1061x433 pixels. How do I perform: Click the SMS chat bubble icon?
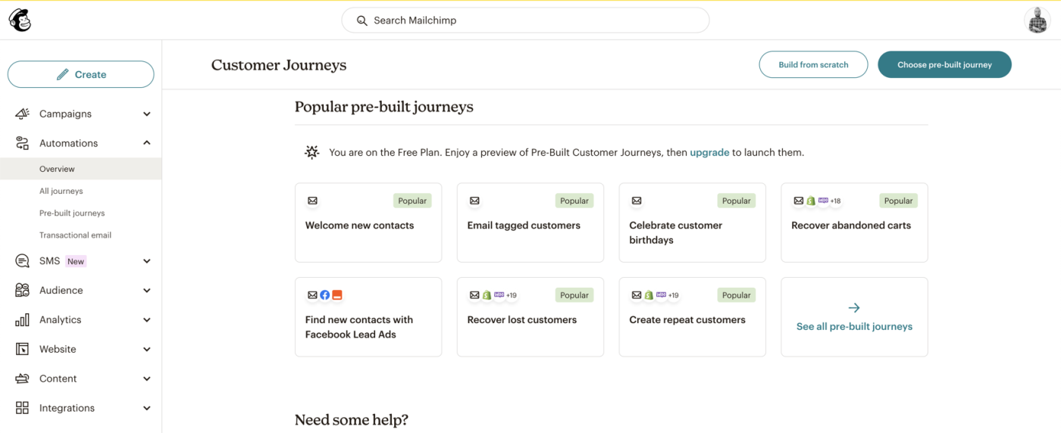click(x=22, y=261)
